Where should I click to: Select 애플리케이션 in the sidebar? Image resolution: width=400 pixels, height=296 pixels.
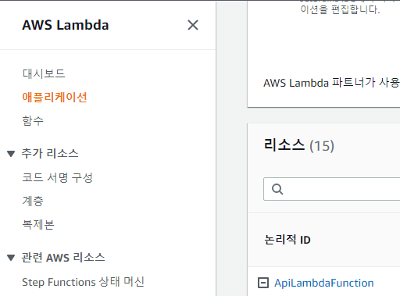[55, 97]
